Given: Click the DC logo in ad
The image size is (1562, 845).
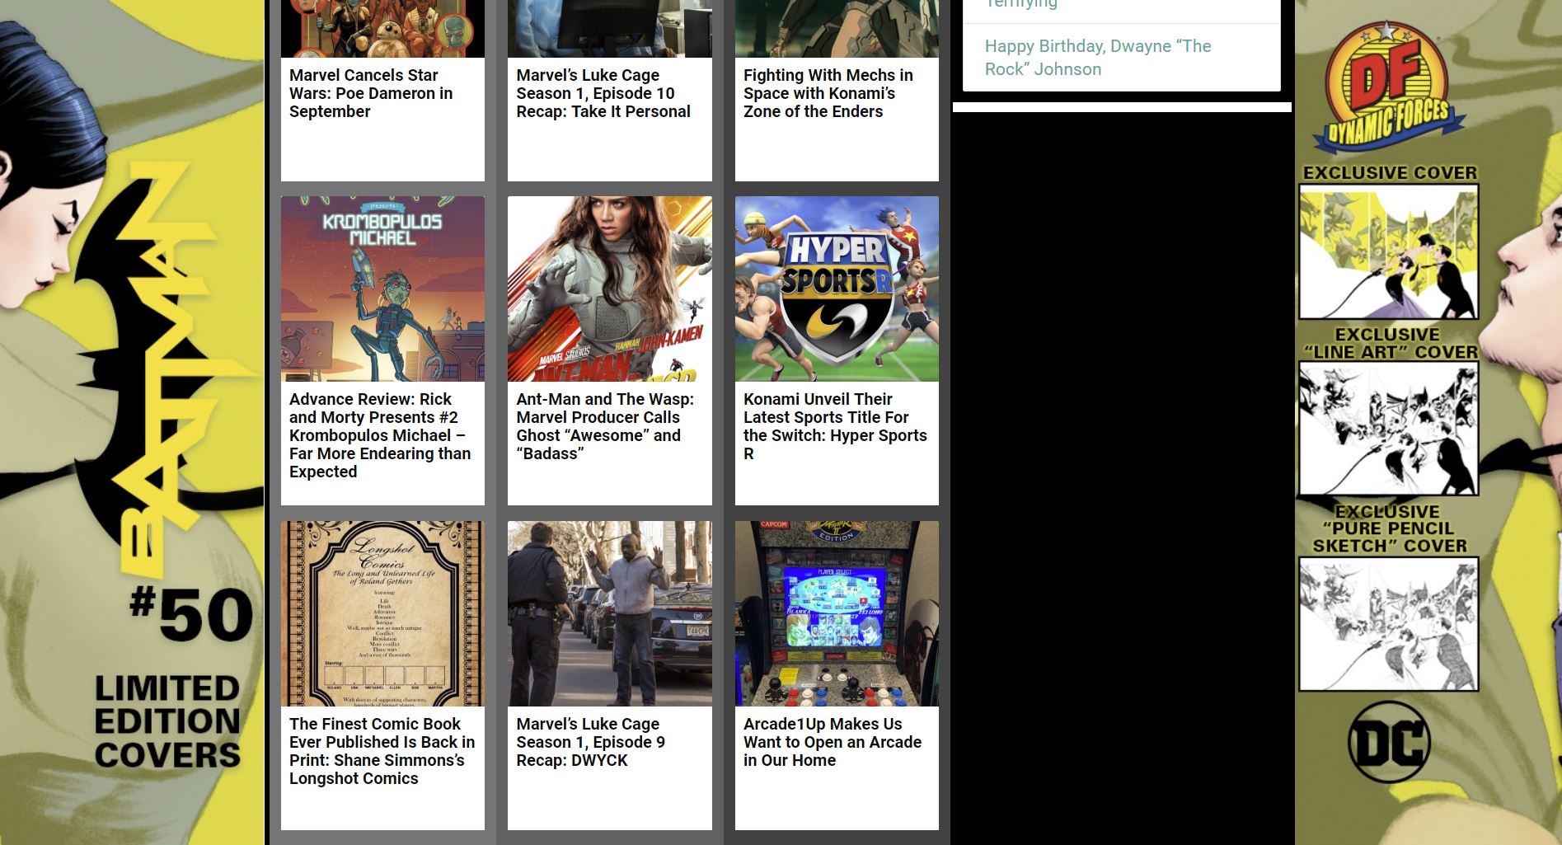Looking at the screenshot, I should click(1388, 742).
